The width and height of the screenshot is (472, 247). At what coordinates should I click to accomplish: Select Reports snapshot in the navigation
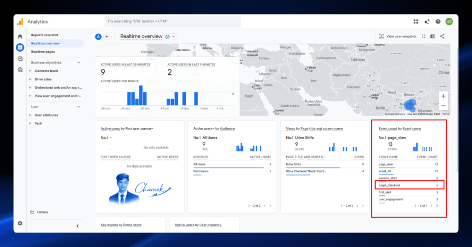(x=45, y=35)
